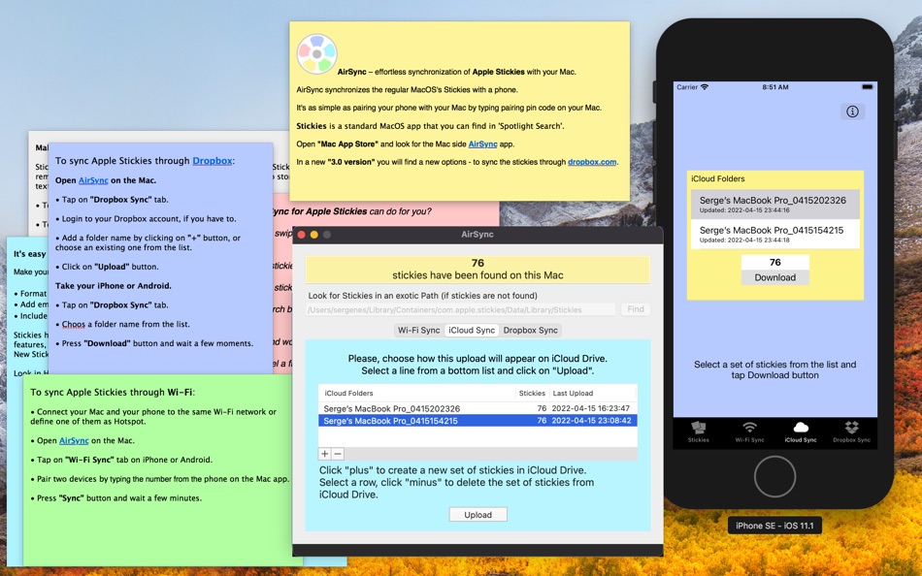The image size is (922, 576).
Task: Click the disabled Find button
Action: click(x=636, y=309)
